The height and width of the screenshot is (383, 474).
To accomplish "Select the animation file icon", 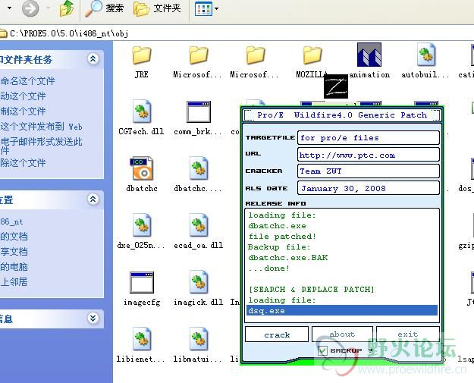I will [x=369, y=55].
